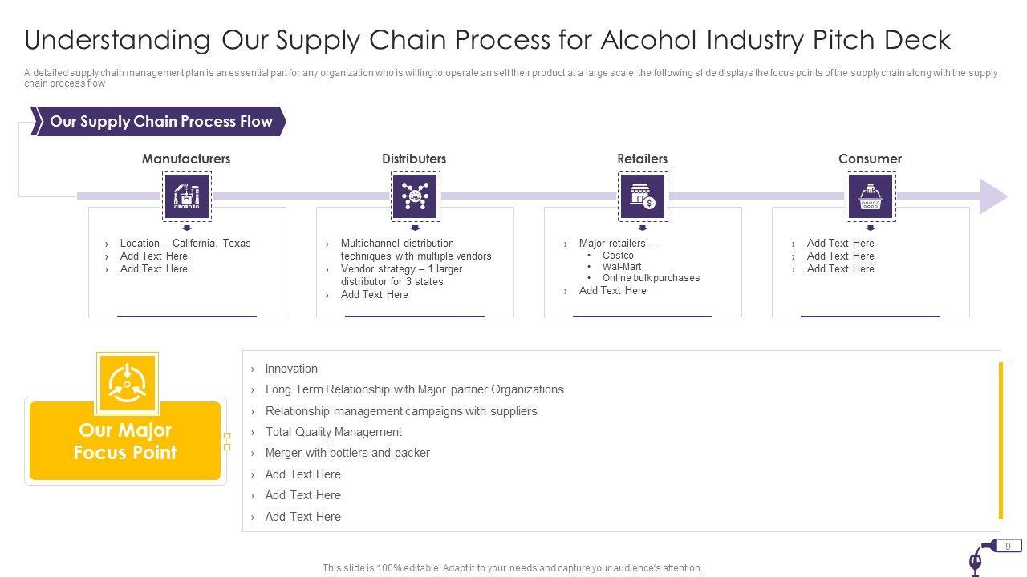Click the arrowhead ending the process flow
1027x577 pixels.
pos(994,196)
